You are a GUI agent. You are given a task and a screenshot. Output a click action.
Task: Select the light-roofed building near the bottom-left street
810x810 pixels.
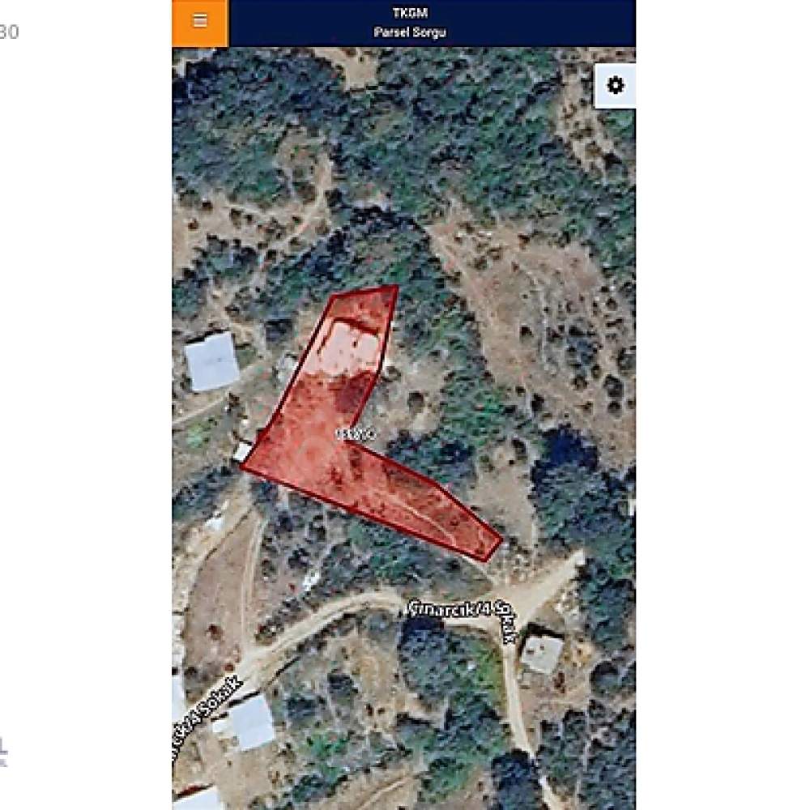pos(252,723)
